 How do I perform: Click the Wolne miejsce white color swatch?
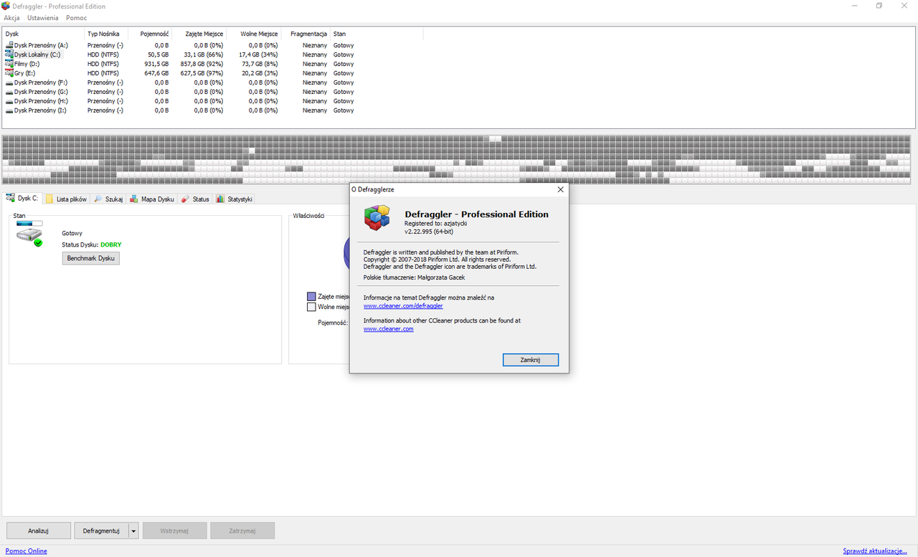(311, 307)
